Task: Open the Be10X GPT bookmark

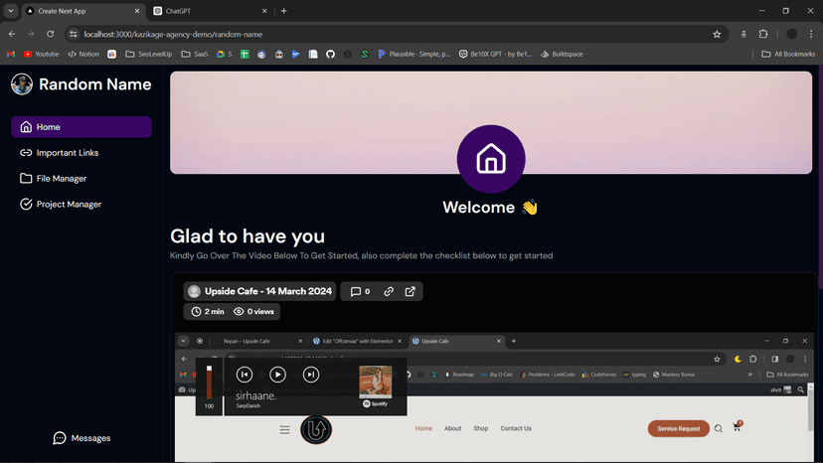Action: [495, 54]
